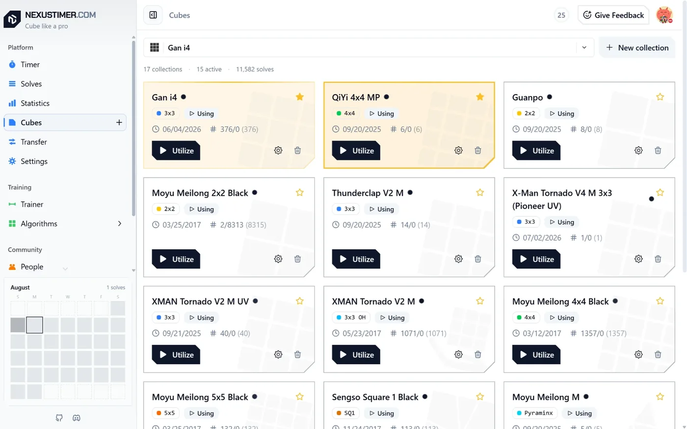Viewport: 687px width, 429px height.
Task: Open the Gan i4 collection dropdown
Action: (x=369, y=48)
